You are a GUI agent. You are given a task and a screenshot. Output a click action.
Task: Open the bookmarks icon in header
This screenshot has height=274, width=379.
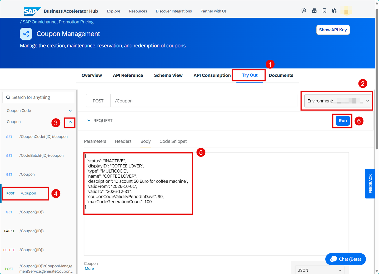(x=325, y=11)
